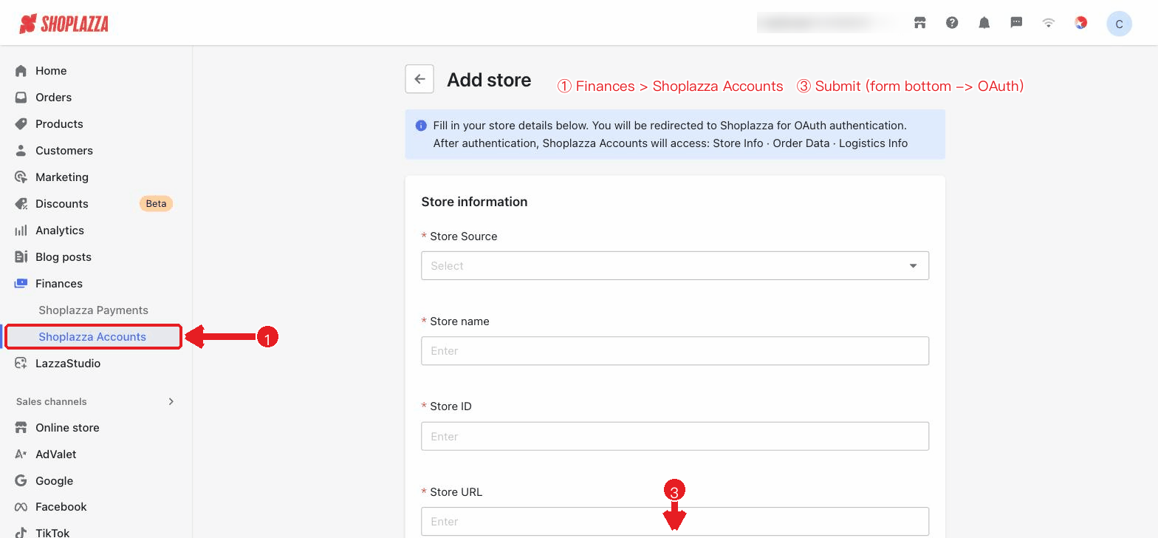Open the Store Source dropdown
Image resolution: width=1158 pixels, height=538 pixels.
tap(675, 266)
